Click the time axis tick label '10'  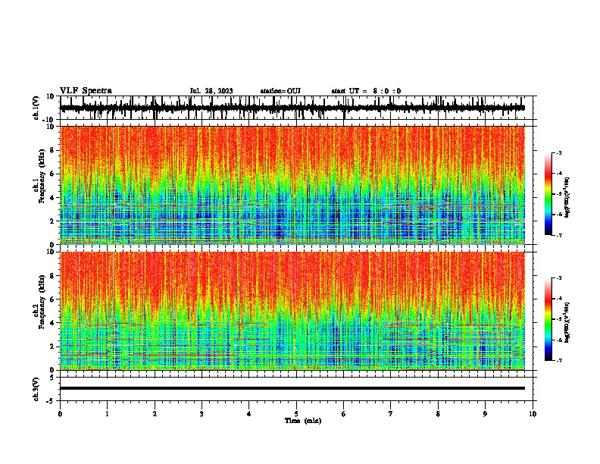pos(533,414)
